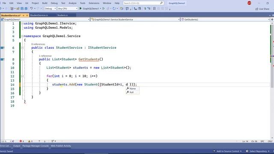Collapse the GetStudents method on line 8
Screen dimensions: 274x154
tap(22, 59)
